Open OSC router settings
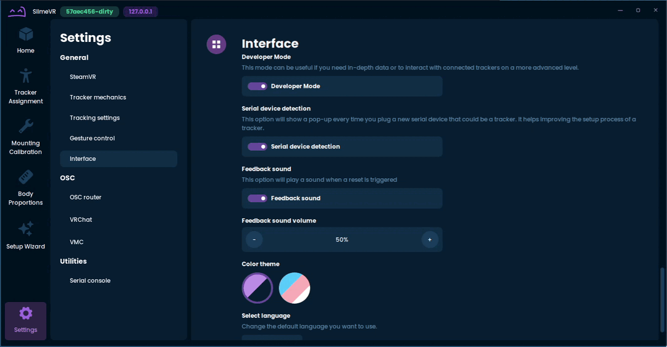Image resolution: width=667 pixels, height=347 pixels. click(x=119, y=197)
